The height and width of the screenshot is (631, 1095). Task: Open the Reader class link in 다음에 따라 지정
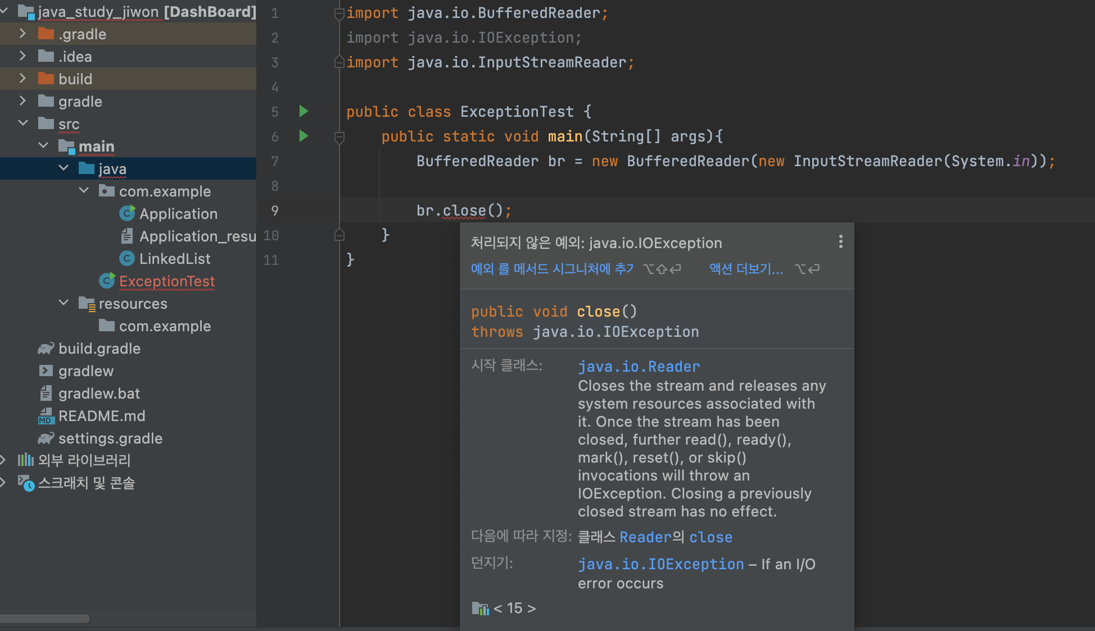pyautogui.click(x=645, y=537)
